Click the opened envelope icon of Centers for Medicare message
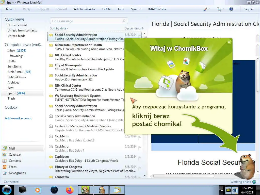Screen dimensions: 260x195 [51, 126]
